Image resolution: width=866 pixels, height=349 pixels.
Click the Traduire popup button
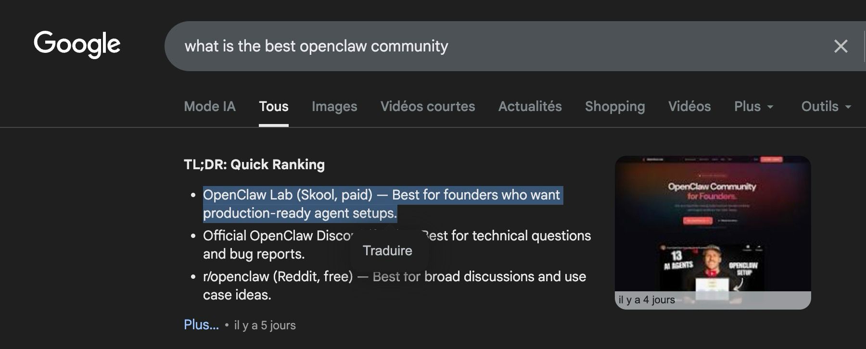tap(387, 250)
